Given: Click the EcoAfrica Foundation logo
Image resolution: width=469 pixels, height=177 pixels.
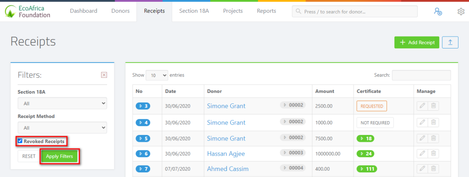Looking at the screenshot, I should (27, 11).
